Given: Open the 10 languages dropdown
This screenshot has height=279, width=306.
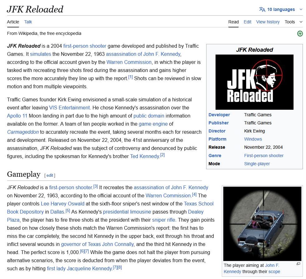Looking at the screenshot, I should point(281,9).
